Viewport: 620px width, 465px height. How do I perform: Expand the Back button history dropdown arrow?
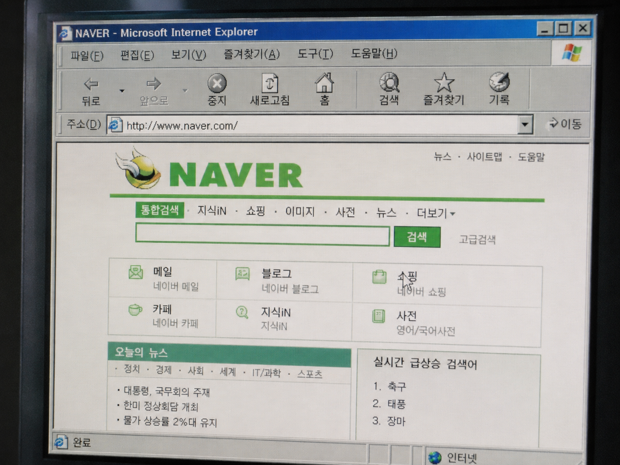tap(122, 91)
